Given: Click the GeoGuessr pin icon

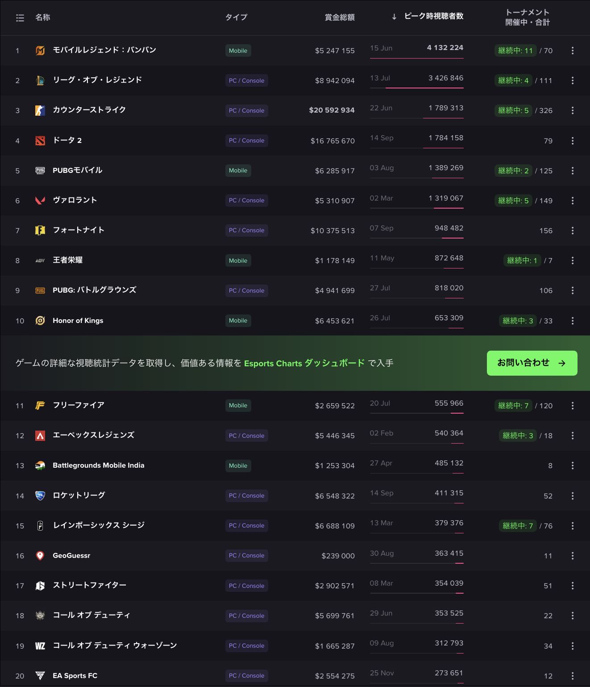Looking at the screenshot, I should pos(40,556).
